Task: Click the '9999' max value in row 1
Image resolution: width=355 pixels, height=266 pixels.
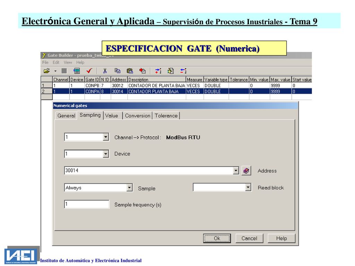Action: (280, 86)
